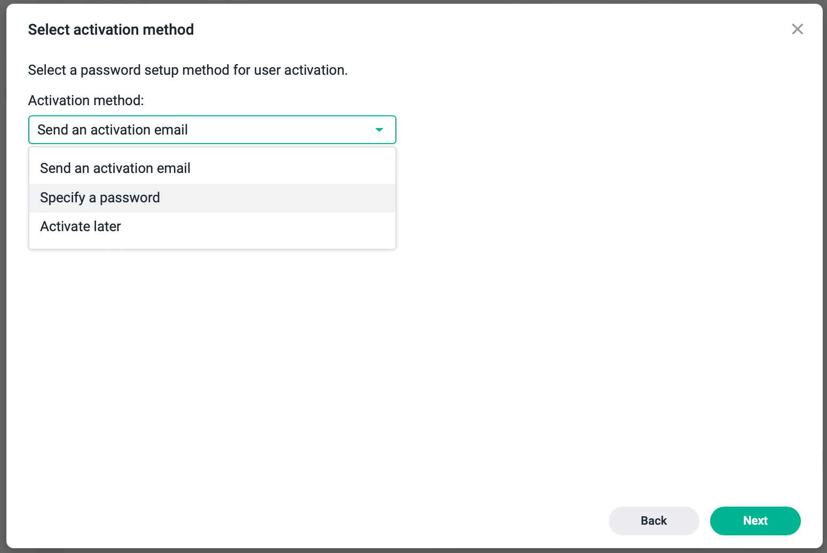This screenshot has width=827, height=553.
Task: Set activation method to Activate later
Action: point(81,226)
